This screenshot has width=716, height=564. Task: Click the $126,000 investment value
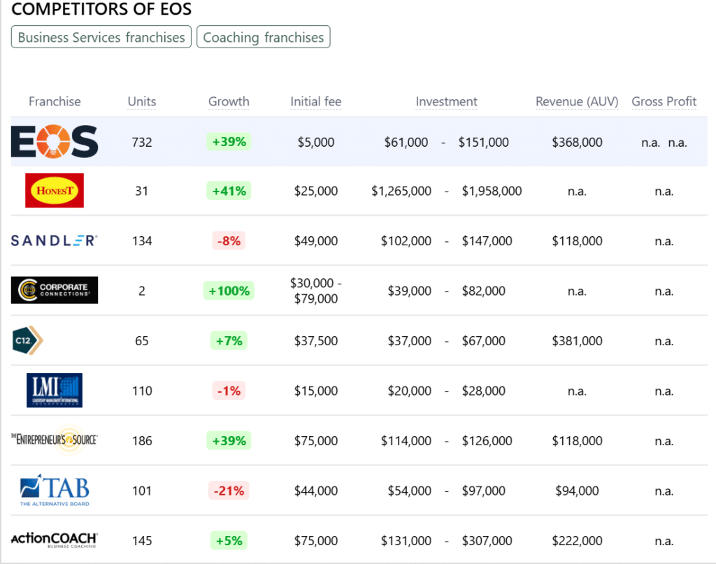[487, 441]
